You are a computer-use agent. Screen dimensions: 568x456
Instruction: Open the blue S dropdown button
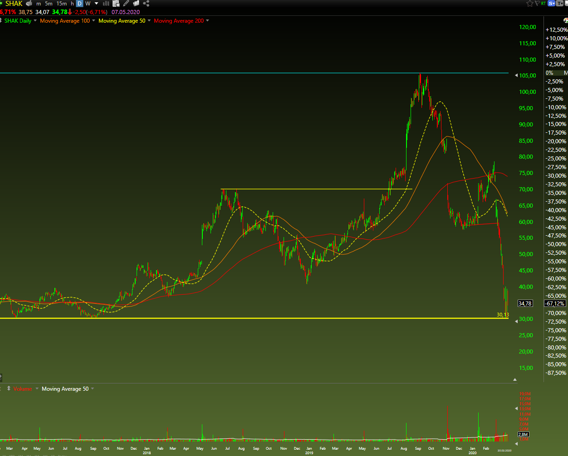pyautogui.click(x=552, y=4)
